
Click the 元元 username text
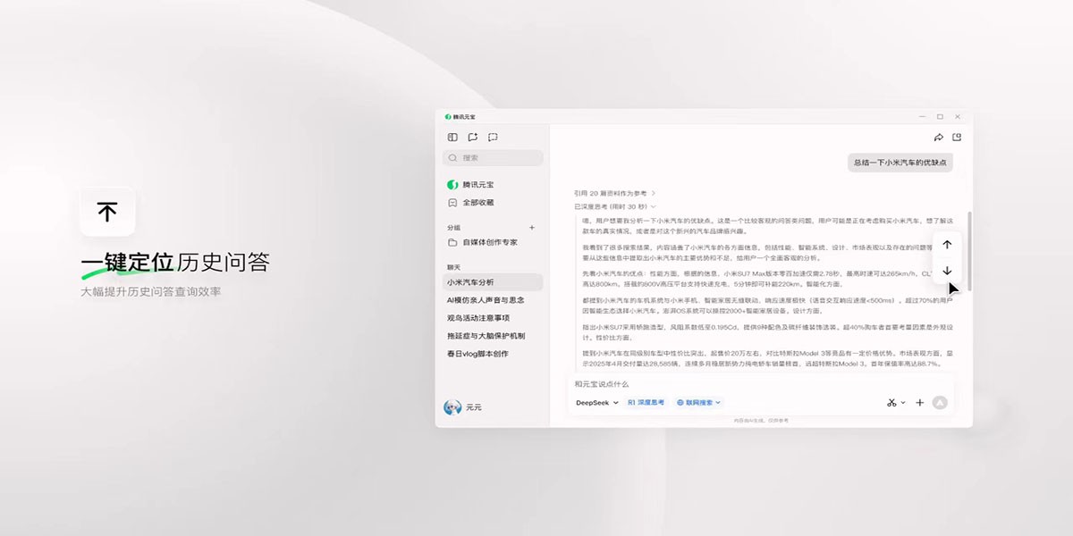(474, 407)
